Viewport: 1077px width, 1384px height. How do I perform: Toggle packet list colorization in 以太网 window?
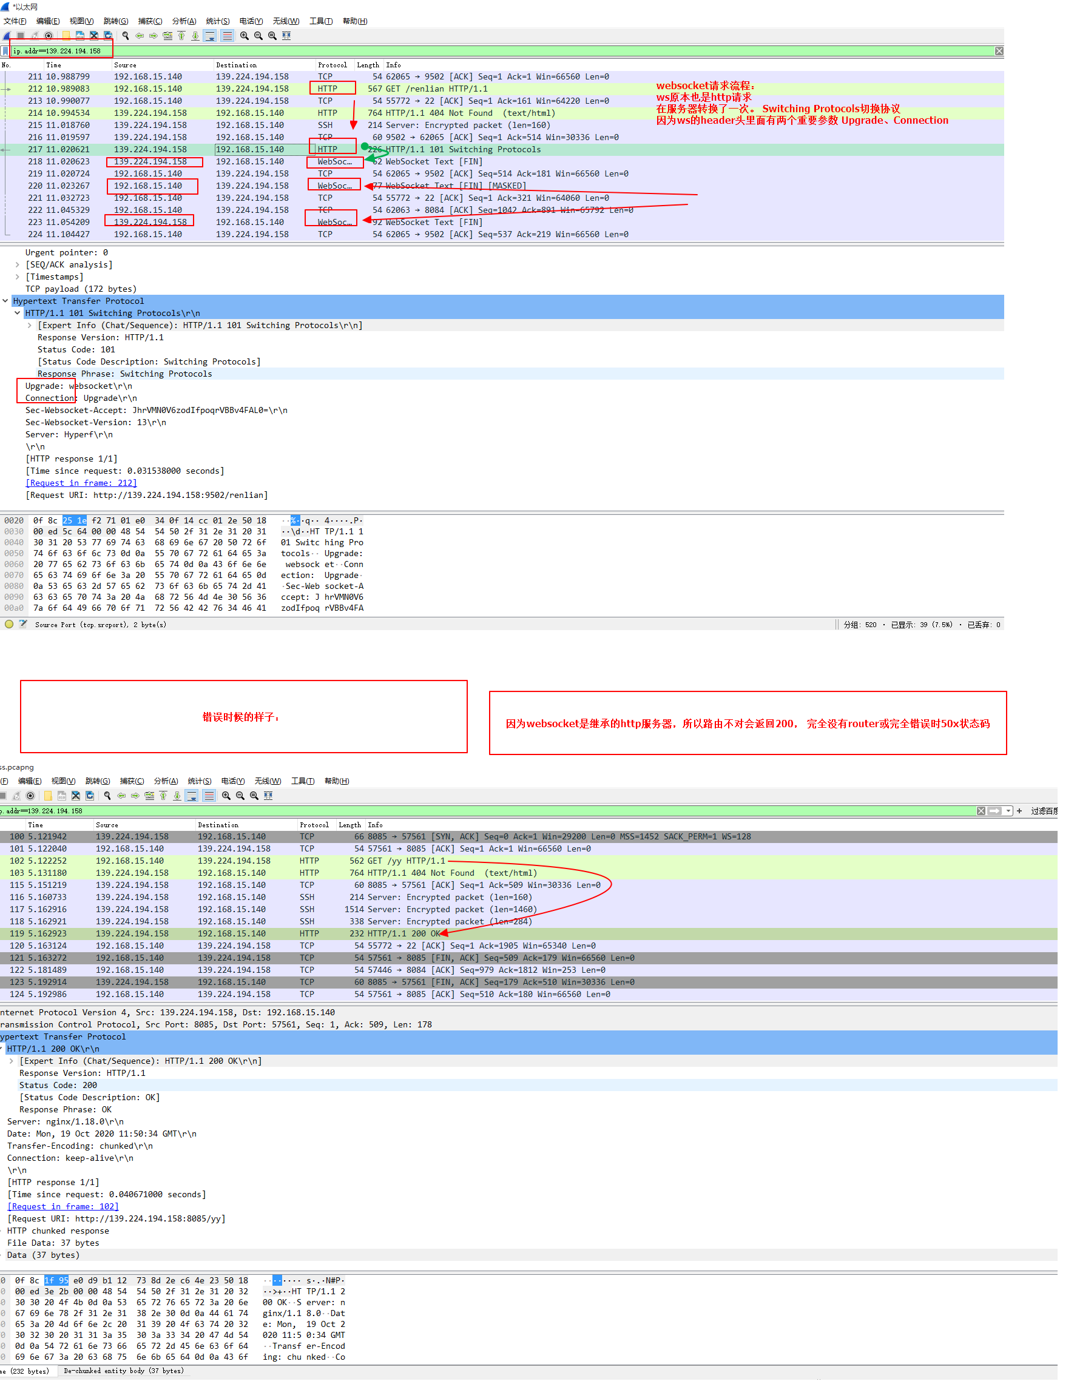pos(227,36)
